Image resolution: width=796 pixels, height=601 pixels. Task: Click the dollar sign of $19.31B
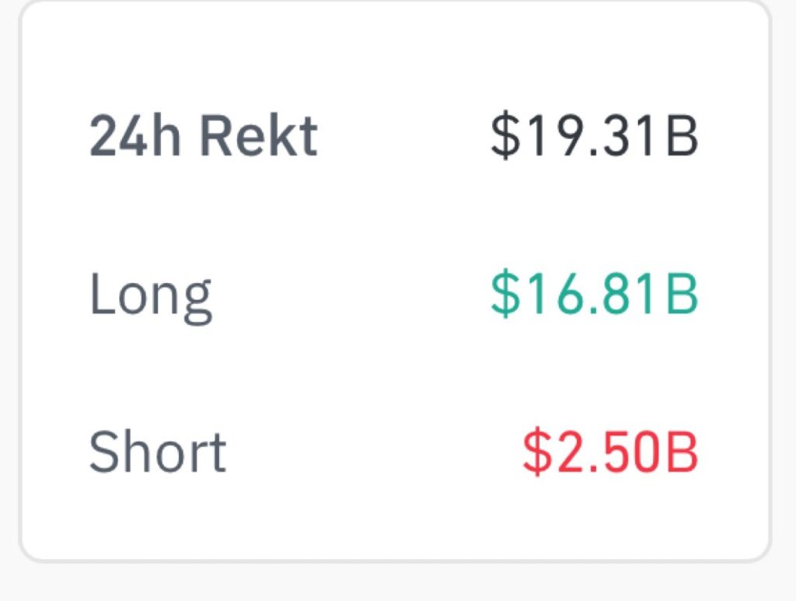point(504,137)
